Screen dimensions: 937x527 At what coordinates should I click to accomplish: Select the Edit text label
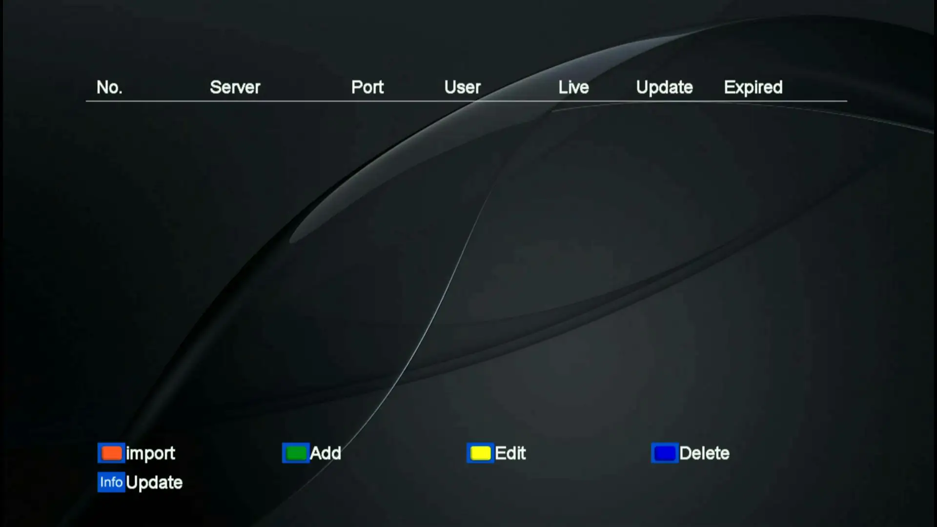pos(510,453)
